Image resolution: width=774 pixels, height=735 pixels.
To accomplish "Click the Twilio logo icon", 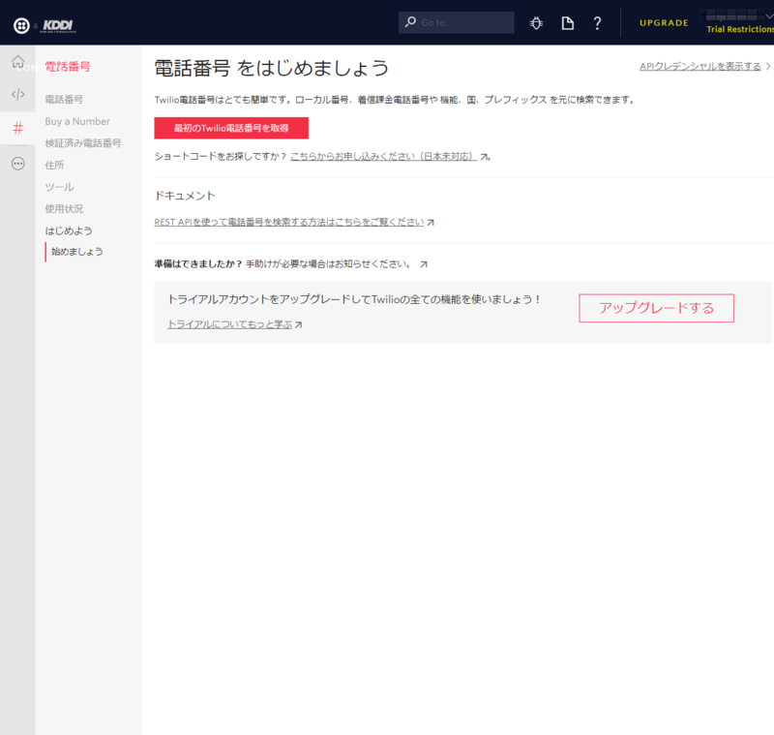I will point(21,26).
